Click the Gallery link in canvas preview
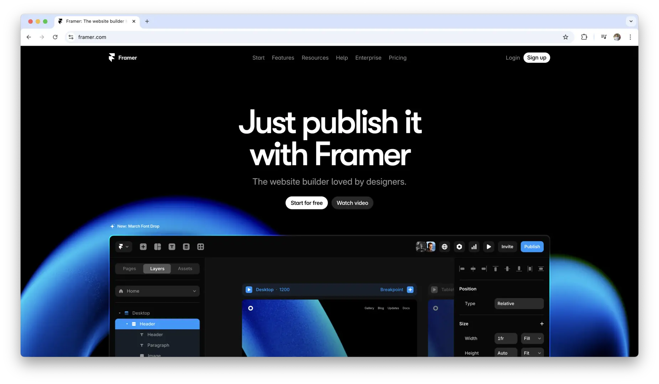The width and height of the screenshot is (659, 384). [369, 308]
